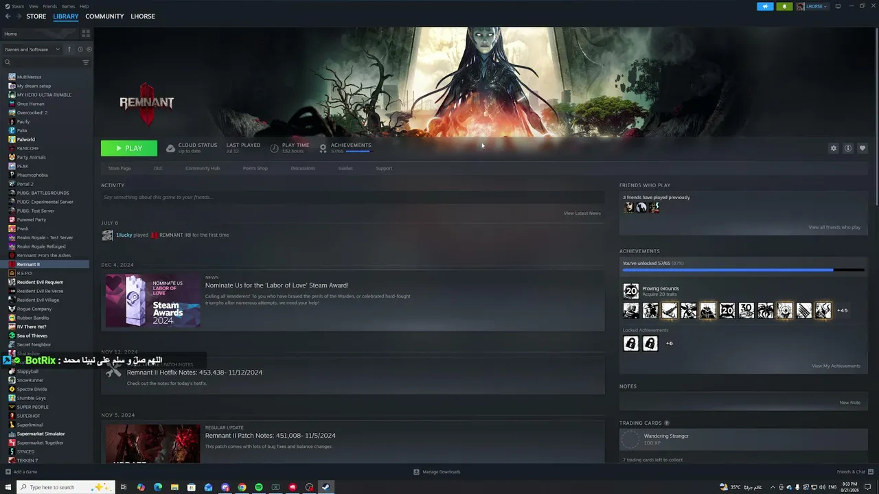Open game settings gear for Remnant II
Screen dimensions: 879x494
(834, 148)
